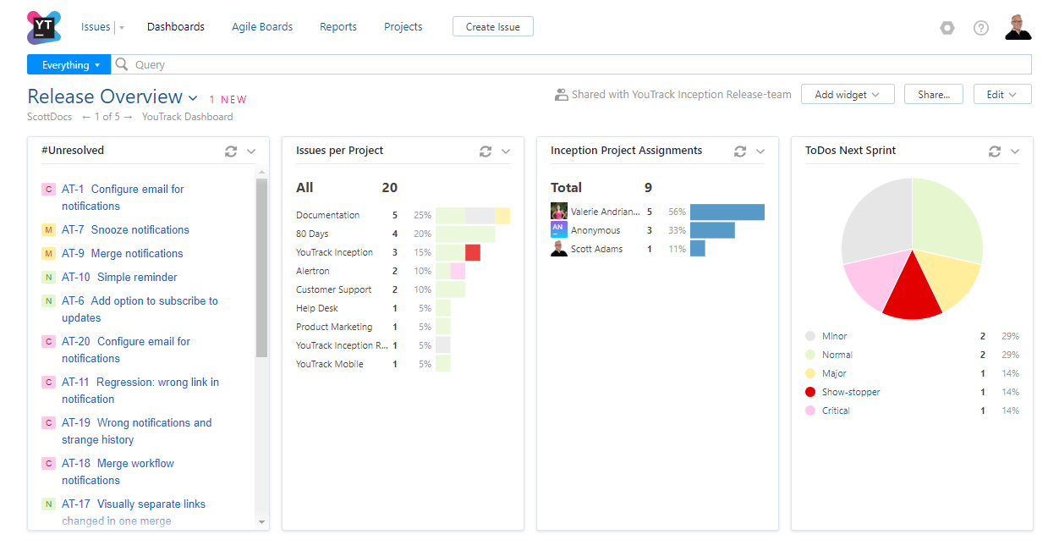1059x551 pixels.
Task: Click the search magnifier icon
Action: [122, 64]
